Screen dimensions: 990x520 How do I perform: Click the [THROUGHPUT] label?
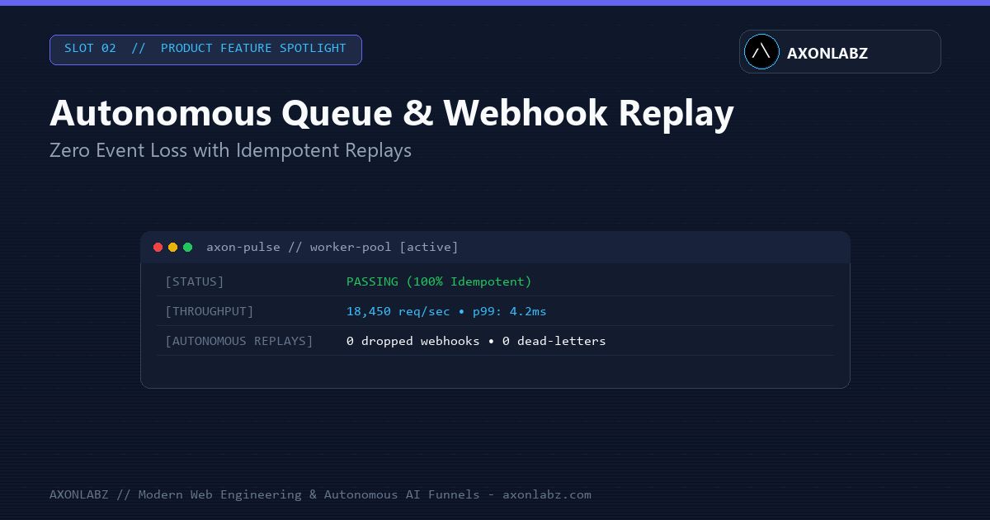click(210, 311)
